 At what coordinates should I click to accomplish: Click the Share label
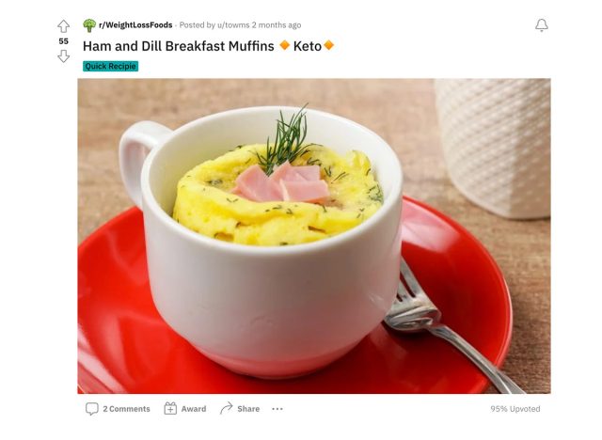[x=248, y=409]
